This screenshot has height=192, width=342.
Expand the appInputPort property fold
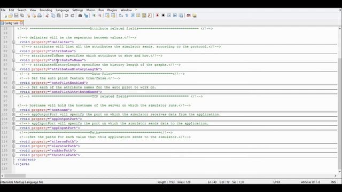point(13,128)
